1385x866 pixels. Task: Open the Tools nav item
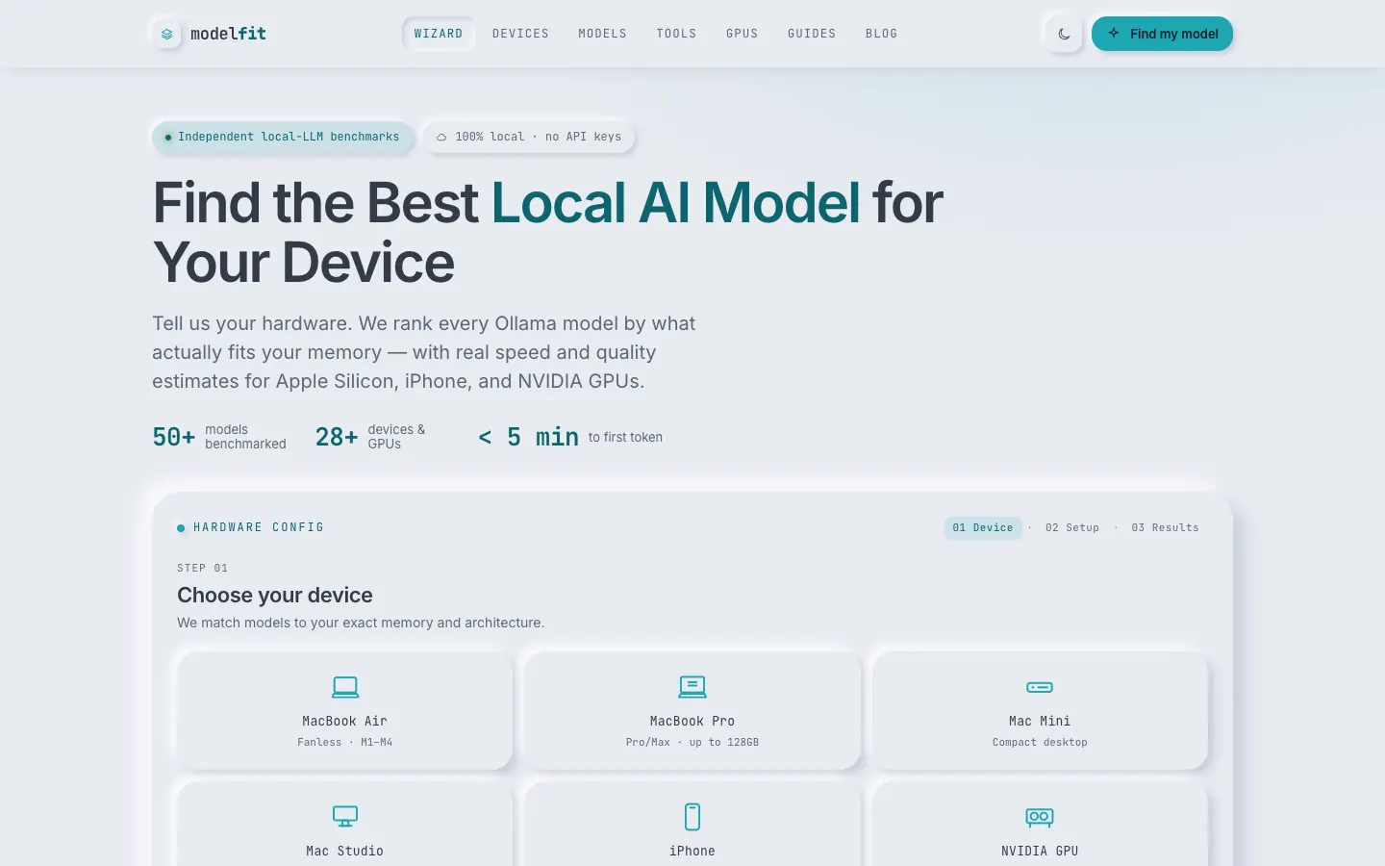point(676,34)
